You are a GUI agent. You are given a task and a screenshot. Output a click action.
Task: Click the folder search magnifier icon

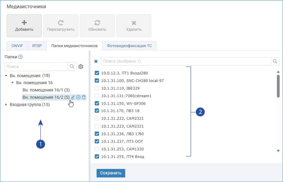point(72,67)
